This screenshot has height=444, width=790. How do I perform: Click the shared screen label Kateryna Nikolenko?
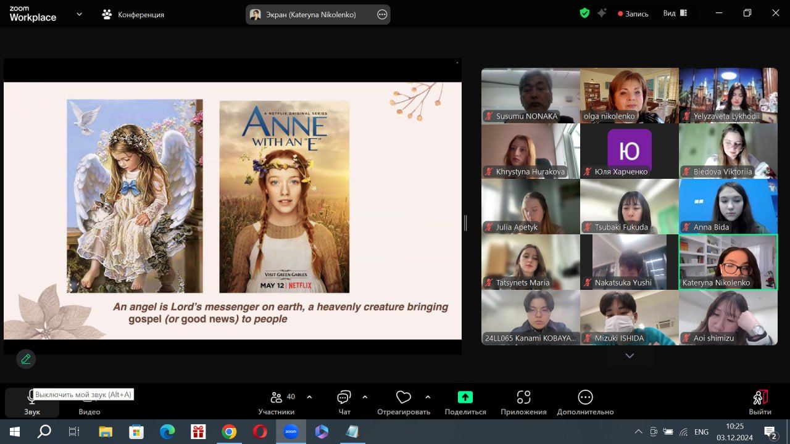(311, 15)
